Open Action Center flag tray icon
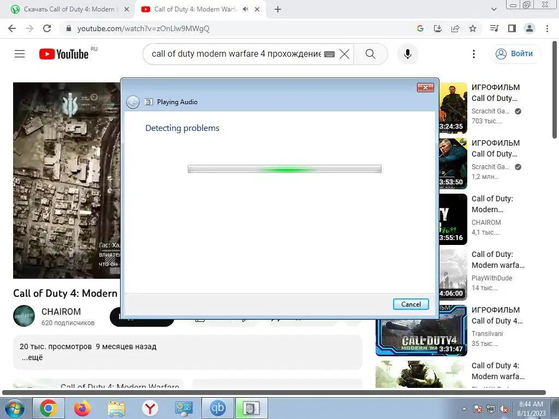This screenshot has width=559, height=419. pyautogui.click(x=478, y=409)
